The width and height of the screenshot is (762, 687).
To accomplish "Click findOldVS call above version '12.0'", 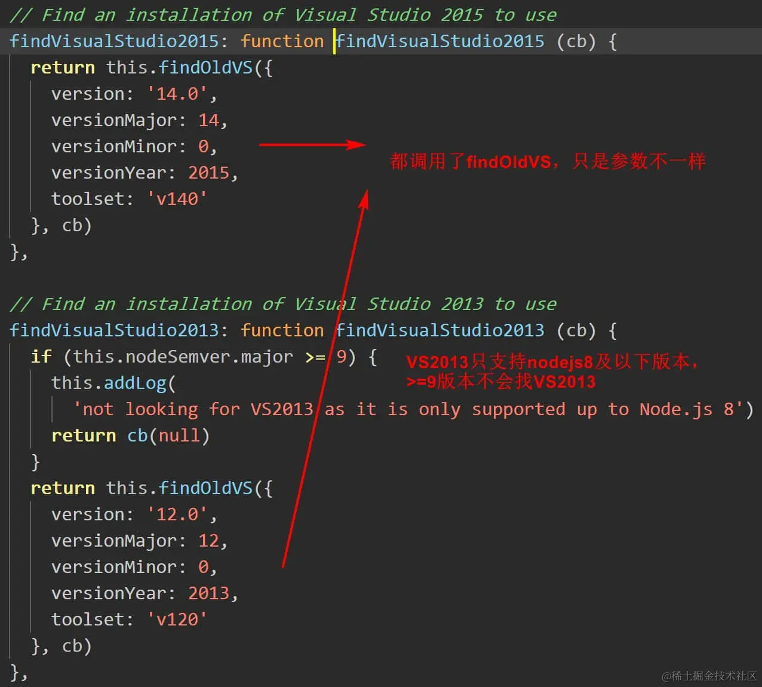I will click(x=205, y=488).
